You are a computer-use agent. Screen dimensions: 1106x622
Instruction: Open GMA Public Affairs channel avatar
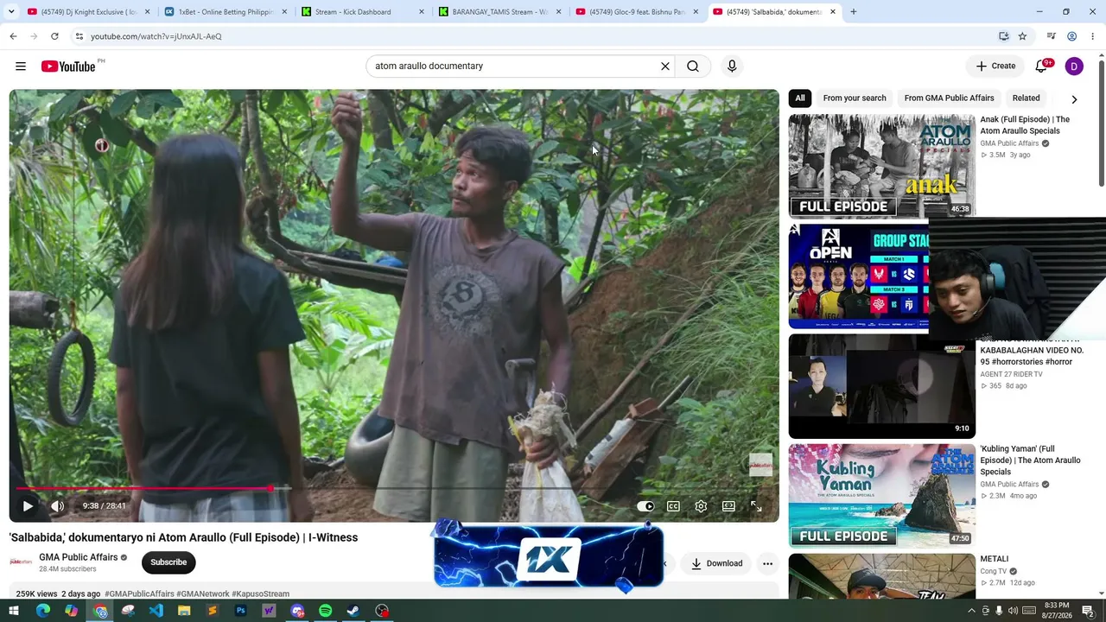tap(21, 562)
